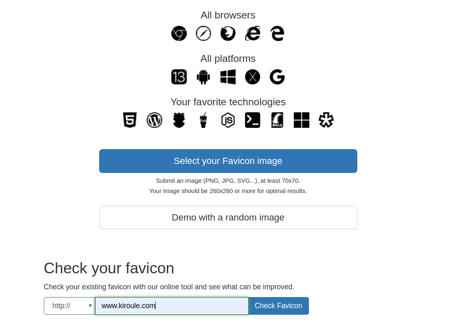Click the iOS 13 platform icon
454x327 pixels.
pos(179,77)
